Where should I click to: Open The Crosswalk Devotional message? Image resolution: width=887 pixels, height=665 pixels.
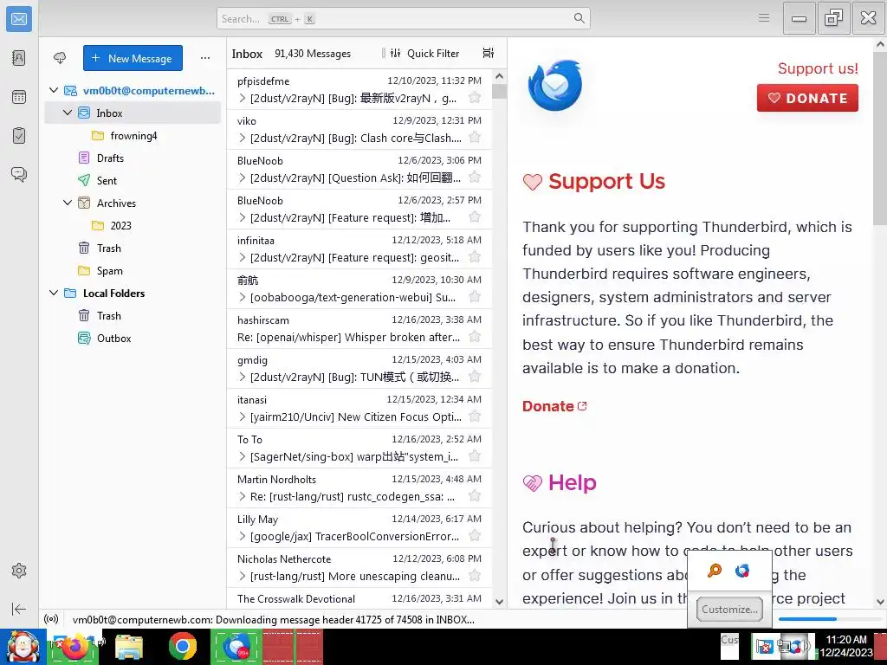point(359,599)
